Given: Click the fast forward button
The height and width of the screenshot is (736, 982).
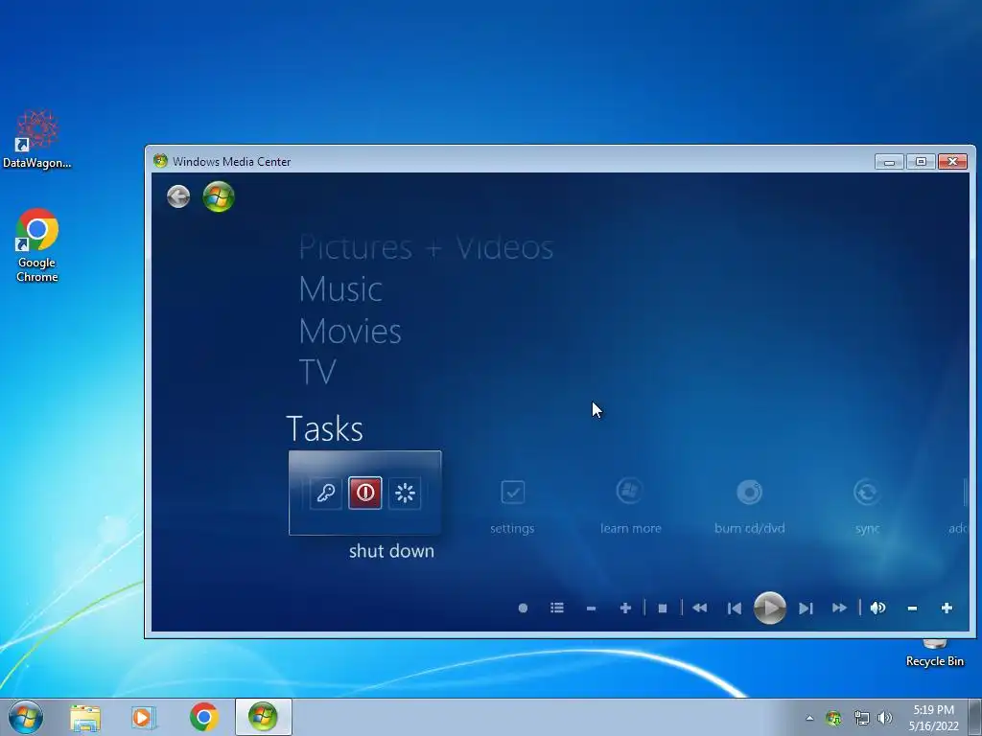Looking at the screenshot, I should pyautogui.click(x=839, y=608).
